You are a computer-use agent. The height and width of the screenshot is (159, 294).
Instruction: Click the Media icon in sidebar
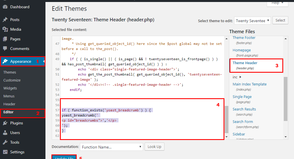[5, 30]
